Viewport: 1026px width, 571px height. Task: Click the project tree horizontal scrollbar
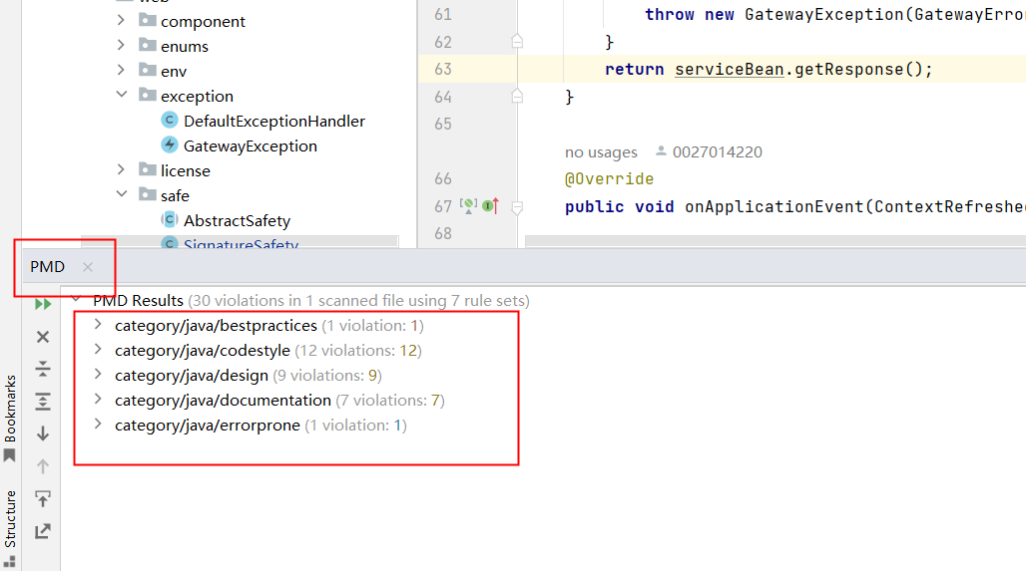click(x=239, y=241)
